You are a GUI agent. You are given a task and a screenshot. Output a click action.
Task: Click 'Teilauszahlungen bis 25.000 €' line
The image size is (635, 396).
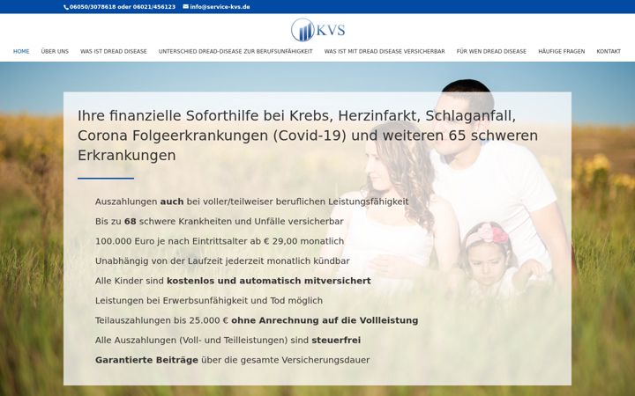click(257, 320)
